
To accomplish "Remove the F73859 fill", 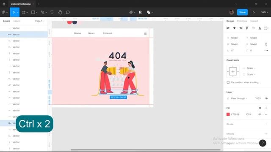I will pyautogui.click(x=266, y=114).
